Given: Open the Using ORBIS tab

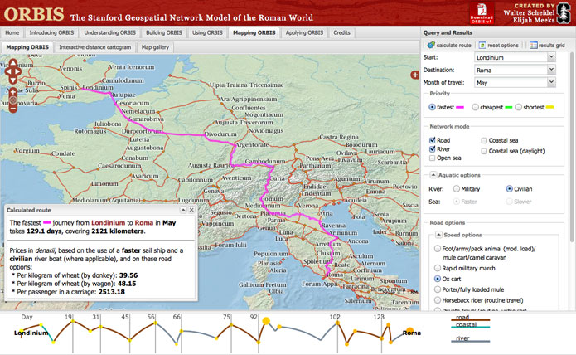Looking at the screenshot, I should (207, 32).
